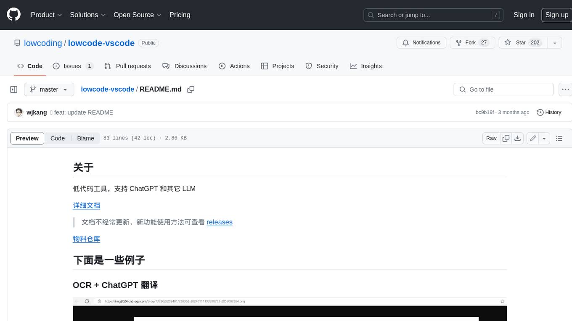Click the Notifications bell button
The height and width of the screenshot is (321, 572).
point(421,43)
